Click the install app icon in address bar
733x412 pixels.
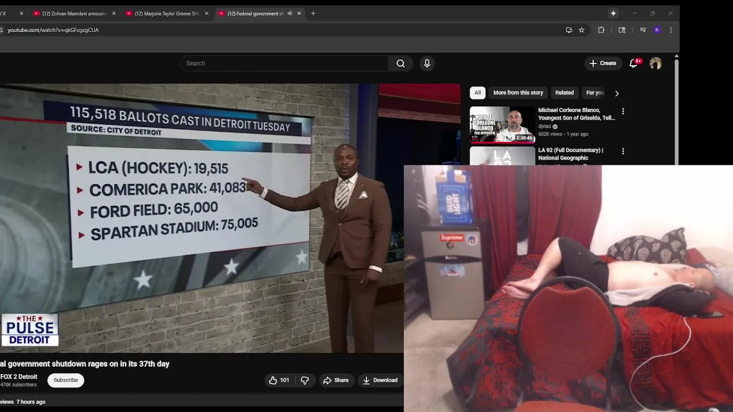click(569, 30)
